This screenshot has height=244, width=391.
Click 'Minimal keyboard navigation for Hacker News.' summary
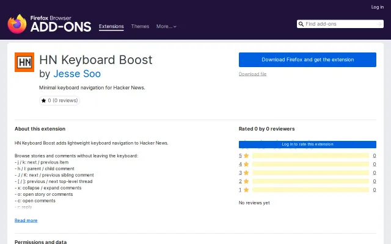coord(92,88)
